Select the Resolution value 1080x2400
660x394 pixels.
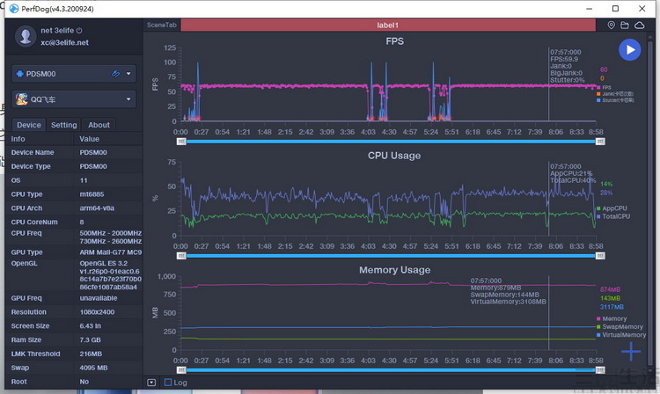click(97, 312)
